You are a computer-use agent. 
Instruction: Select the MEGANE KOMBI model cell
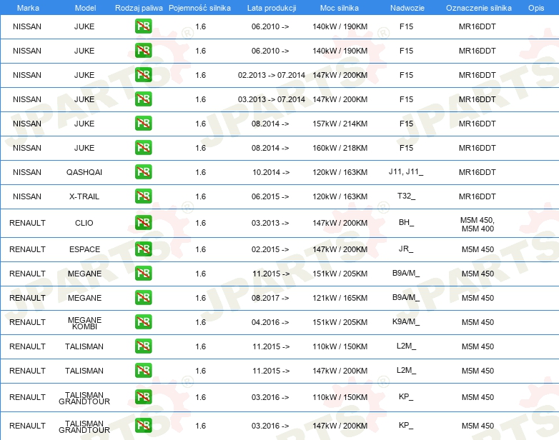pyautogui.click(x=84, y=323)
